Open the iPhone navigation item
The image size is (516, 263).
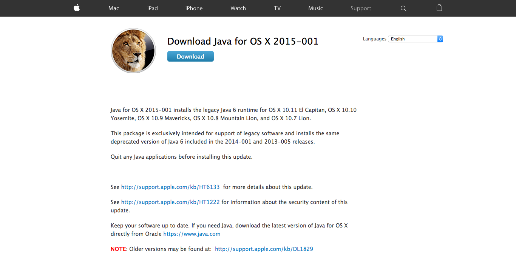pos(194,8)
